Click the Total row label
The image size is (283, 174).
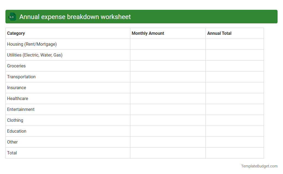(12, 153)
